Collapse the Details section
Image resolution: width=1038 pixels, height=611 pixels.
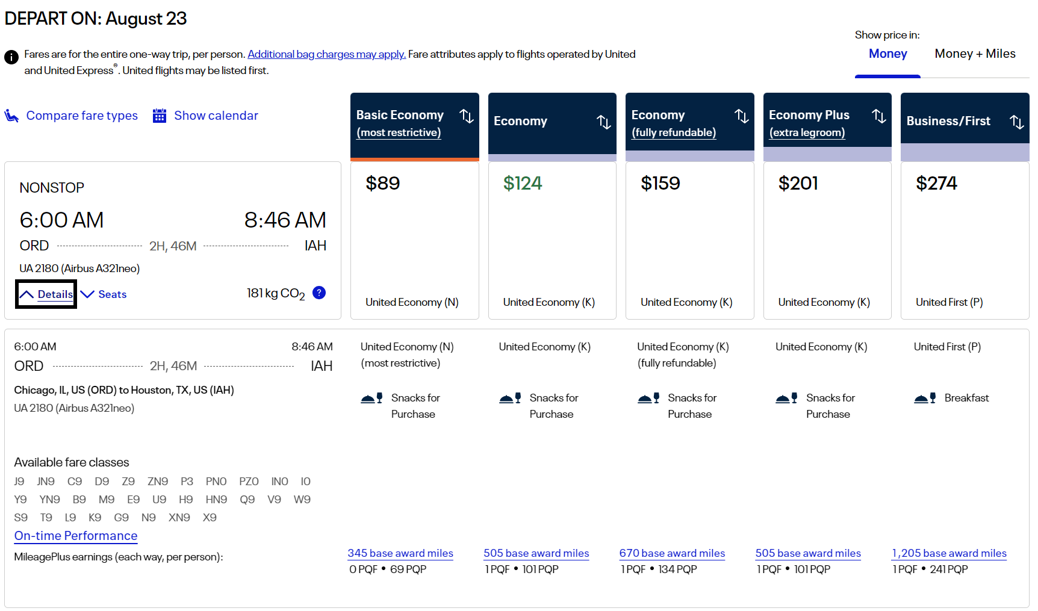[x=46, y=294]
